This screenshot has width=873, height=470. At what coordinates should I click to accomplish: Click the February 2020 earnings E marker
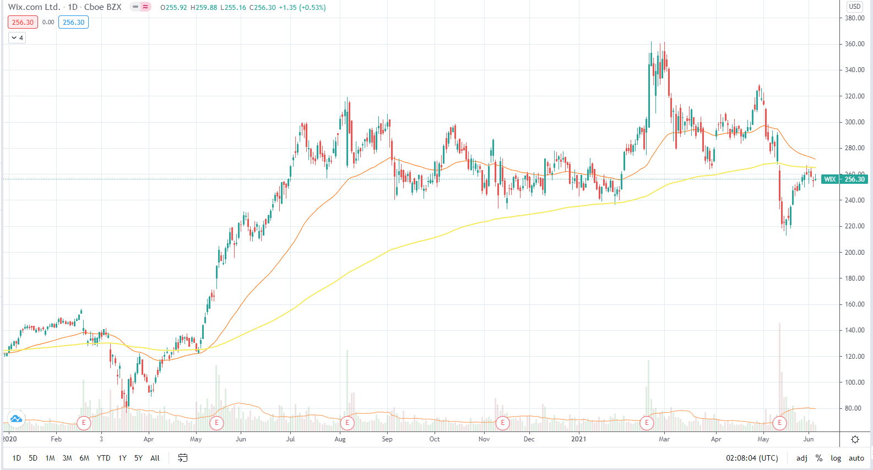click(84, 423)
